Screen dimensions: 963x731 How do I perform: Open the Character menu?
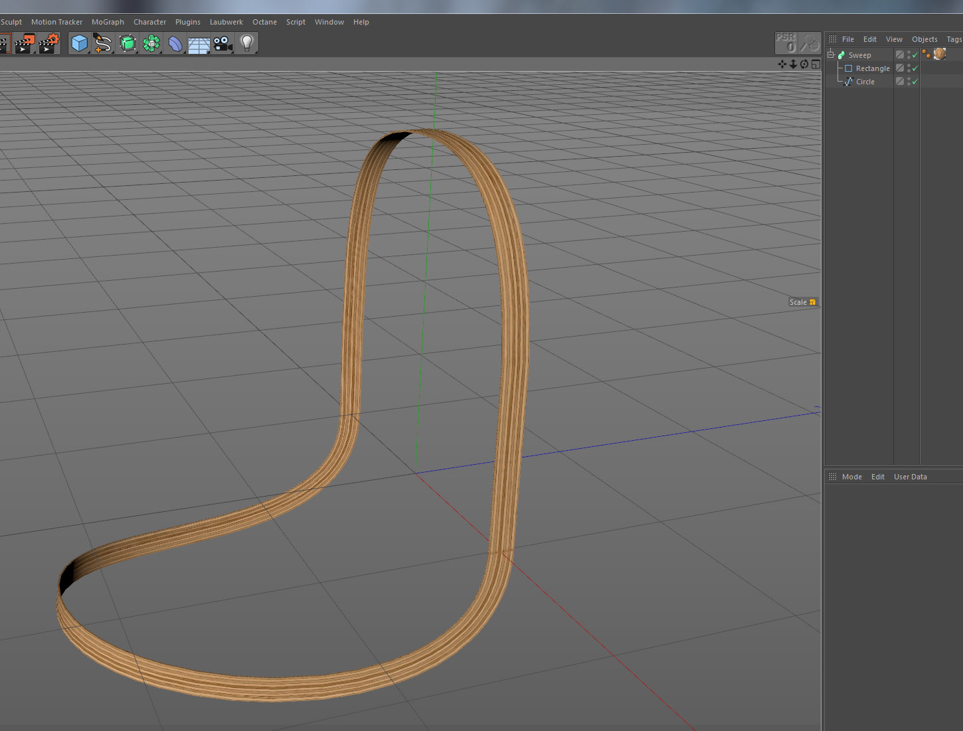(149, 22)
